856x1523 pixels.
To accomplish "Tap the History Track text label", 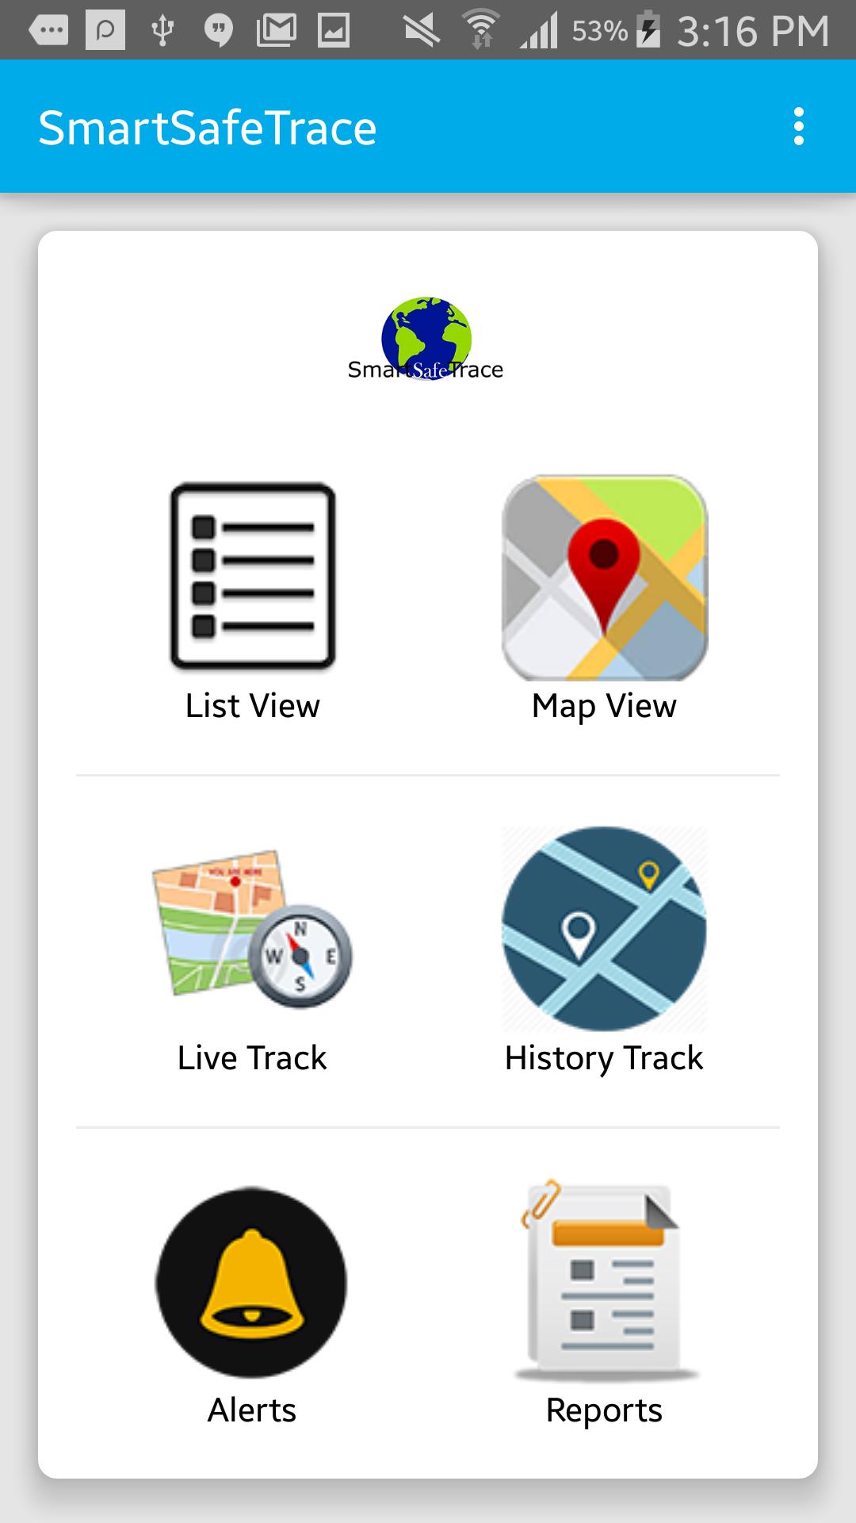I will (604, 1059).
